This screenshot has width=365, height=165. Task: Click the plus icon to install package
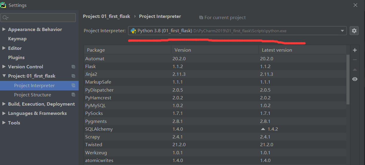pyautogui.click(x=355, y=50)
